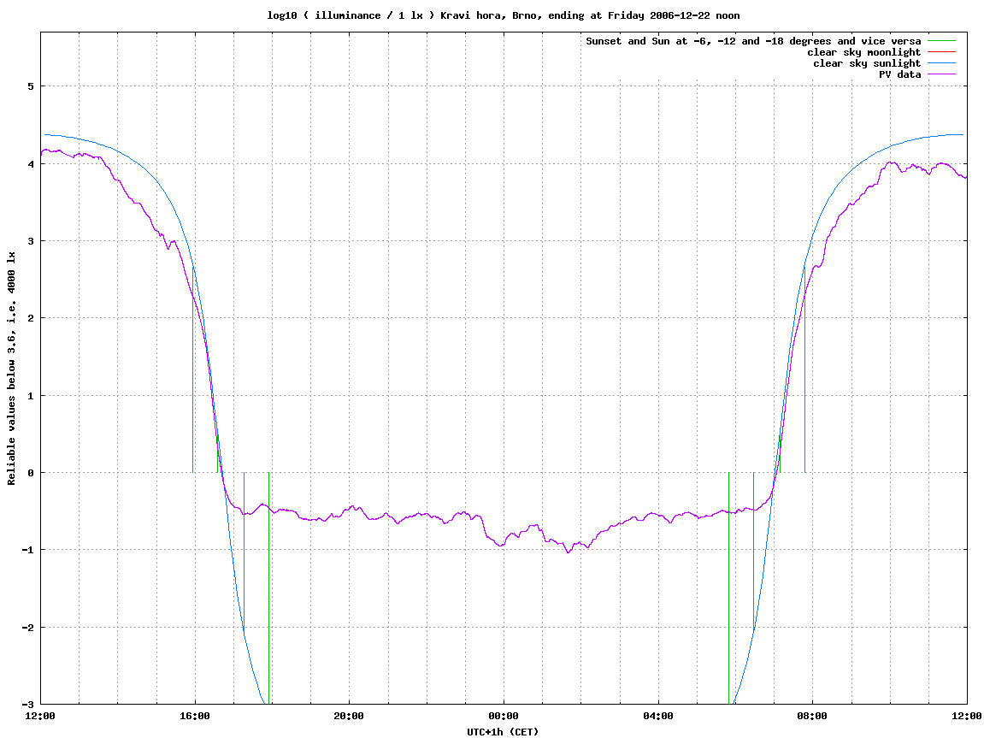Click the red legend line sample for moonlight

[941, 52]
